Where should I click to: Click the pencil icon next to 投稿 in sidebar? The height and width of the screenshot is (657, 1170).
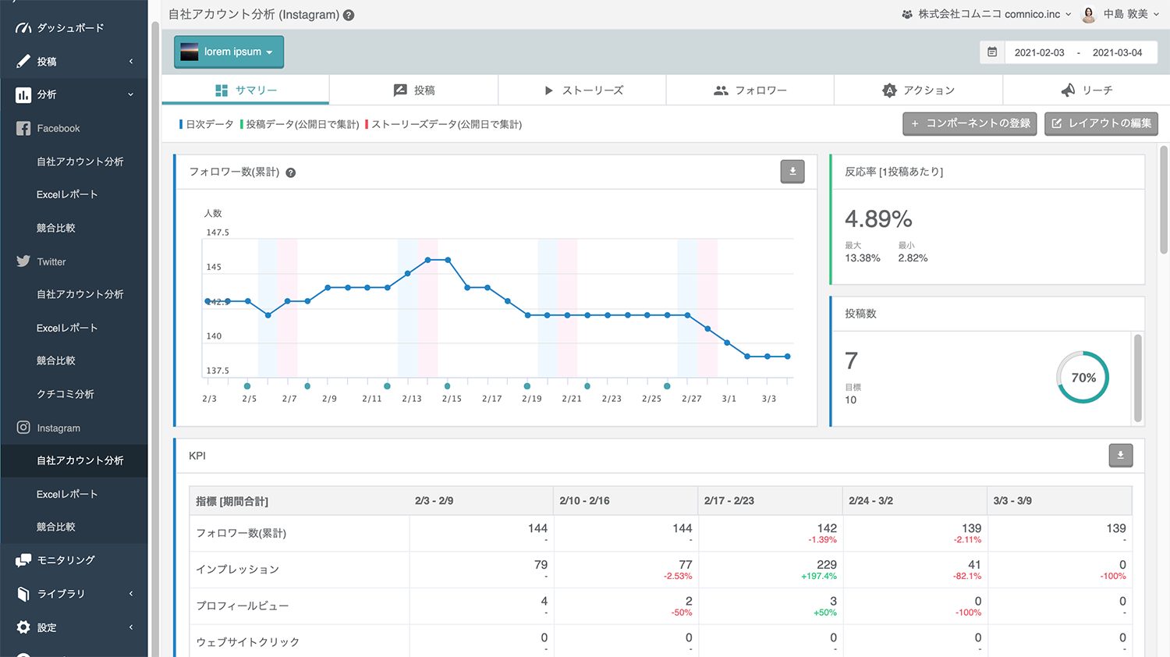(x=23, y=61)
